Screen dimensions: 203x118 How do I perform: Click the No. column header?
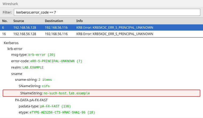coord(5,21)
